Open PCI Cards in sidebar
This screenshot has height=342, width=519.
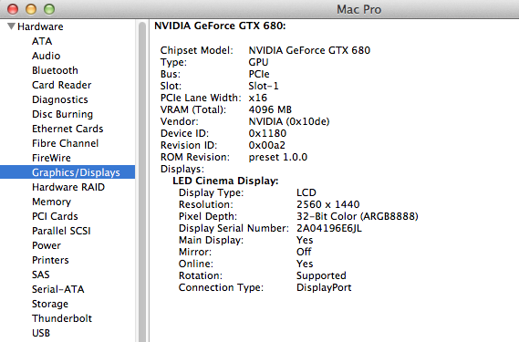tap(55, 216)
